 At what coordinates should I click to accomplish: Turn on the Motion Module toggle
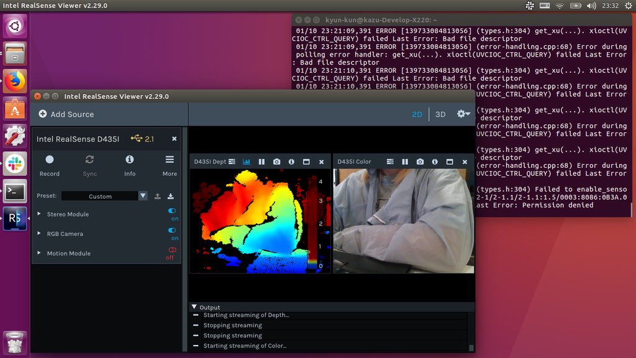tap(173, 250)
